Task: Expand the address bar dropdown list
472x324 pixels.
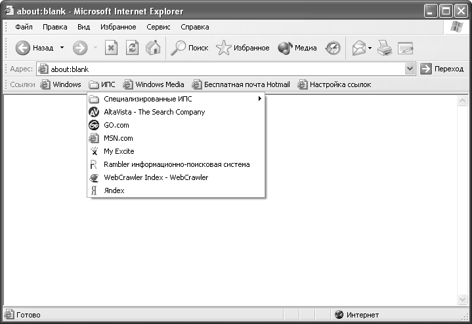Action: click(x=410, y=69)
